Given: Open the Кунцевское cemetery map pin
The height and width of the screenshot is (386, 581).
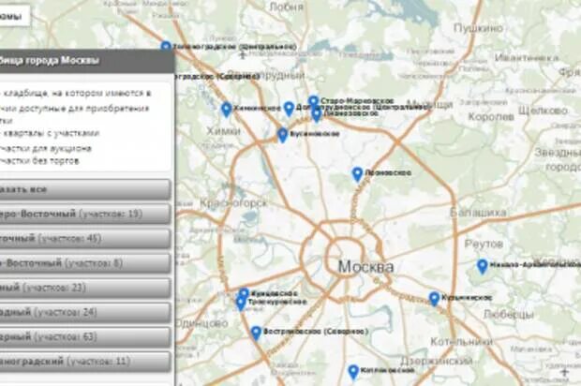Looking at the screenshot, I should tap(244, 294).
